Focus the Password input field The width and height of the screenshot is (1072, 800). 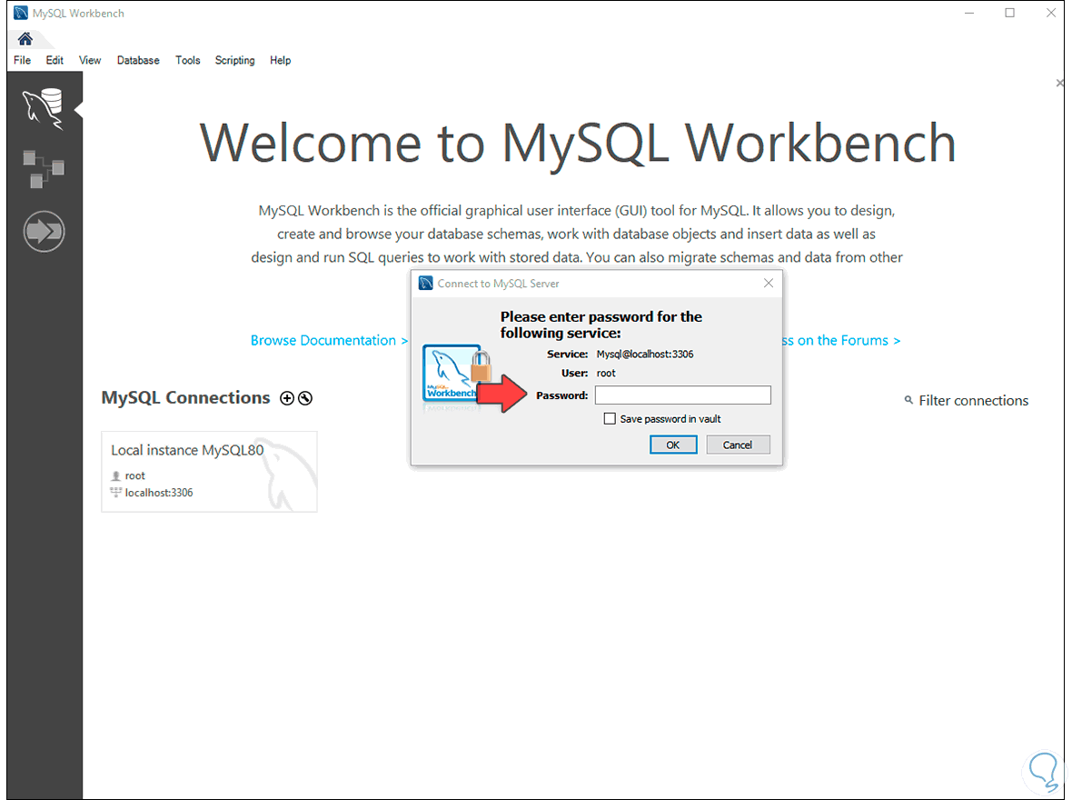[x=683, y=395]
